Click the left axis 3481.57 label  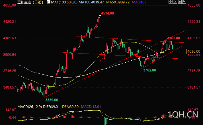click(10, 87)
